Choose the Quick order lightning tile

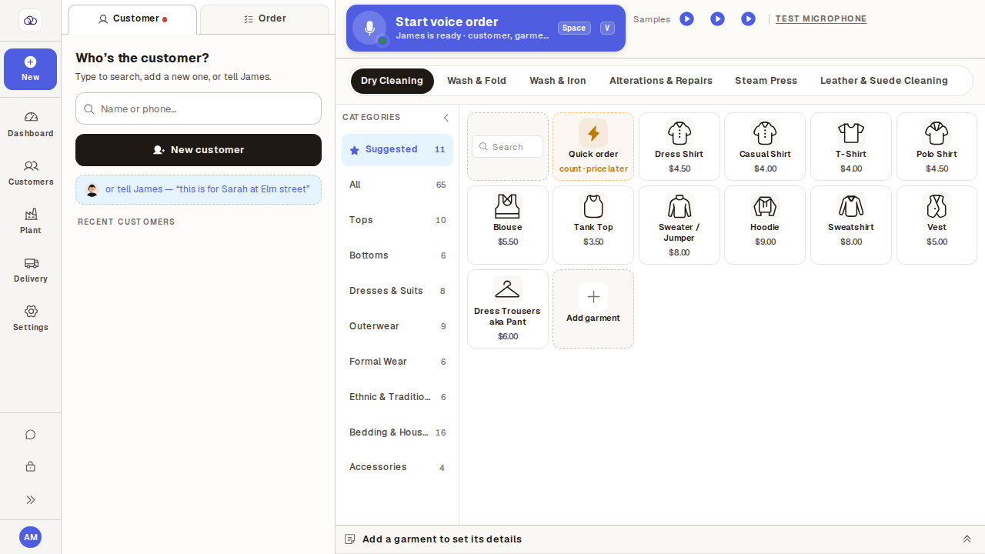(593, 146)
